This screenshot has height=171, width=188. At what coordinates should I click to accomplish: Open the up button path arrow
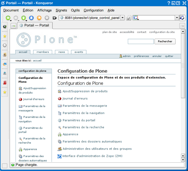tap(26, 21)
